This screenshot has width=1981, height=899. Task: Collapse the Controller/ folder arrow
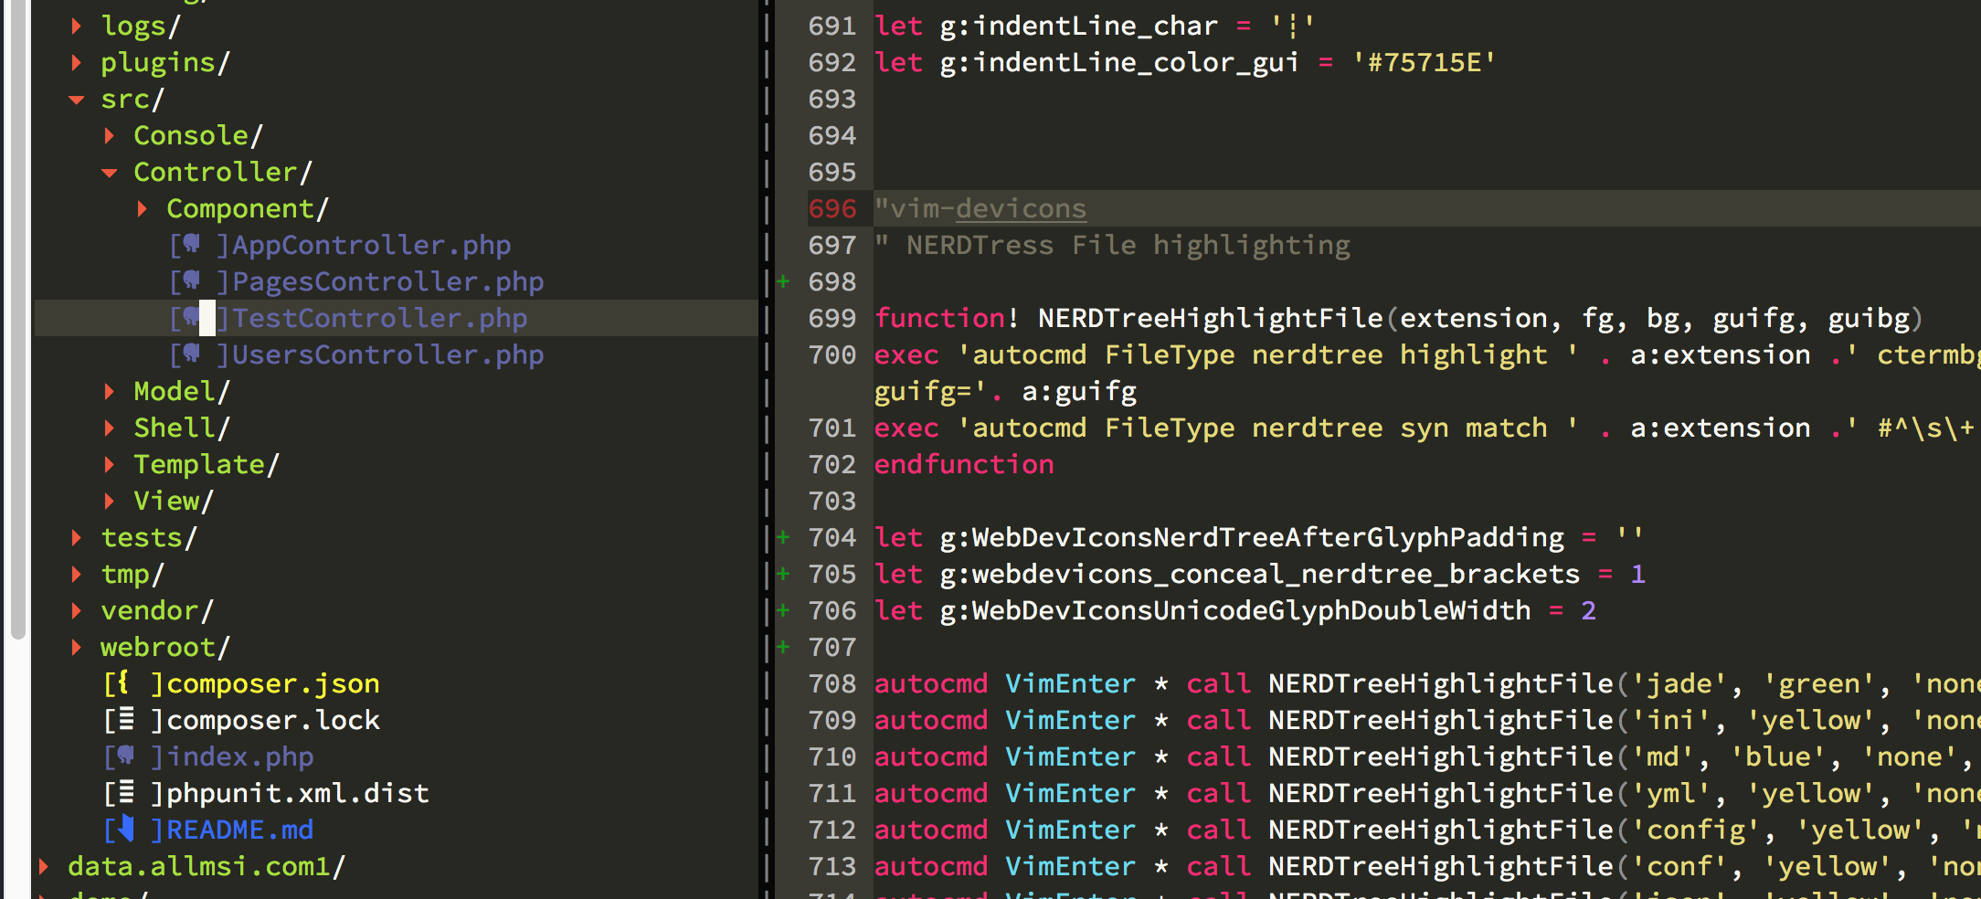[x=110, y=173]
